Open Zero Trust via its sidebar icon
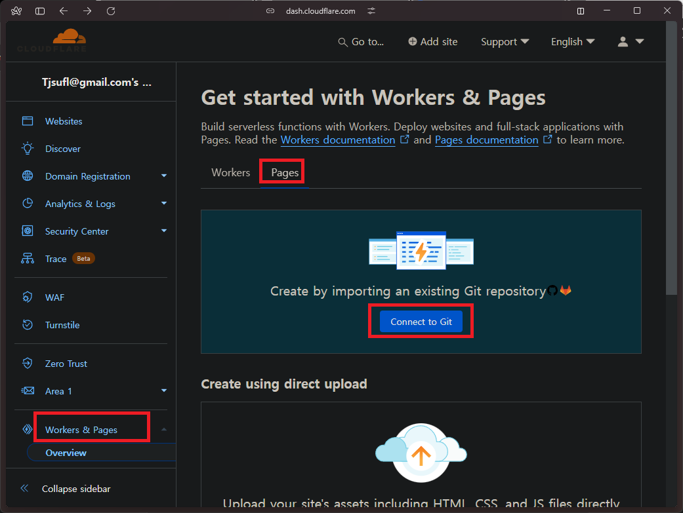683x513 pixels. 28,363
